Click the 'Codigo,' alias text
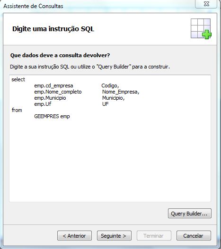 tap(110, 86)
